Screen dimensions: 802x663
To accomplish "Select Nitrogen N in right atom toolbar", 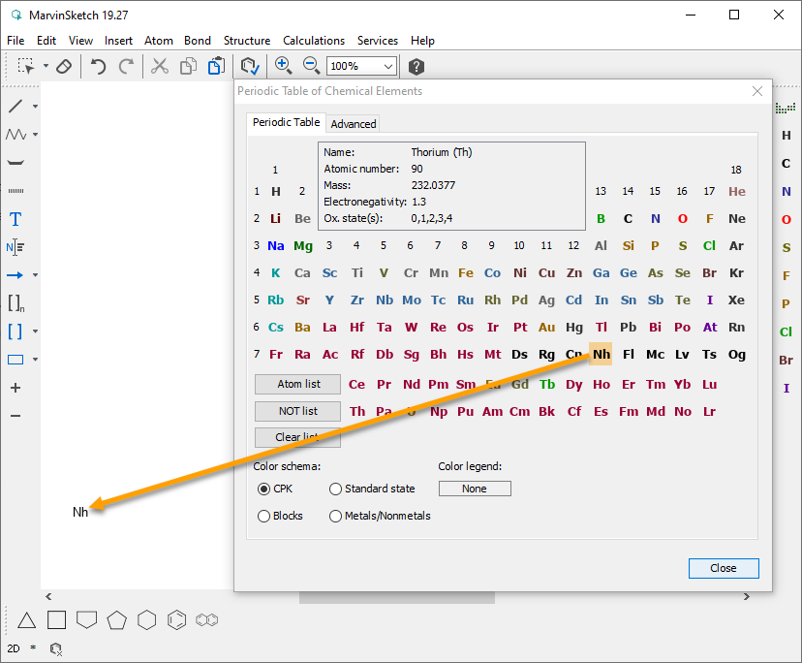I will [787, 192].
